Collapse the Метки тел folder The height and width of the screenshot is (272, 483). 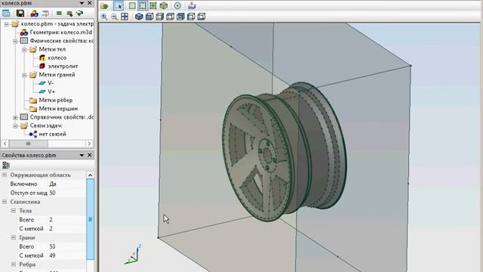click(x=24, y=50)
